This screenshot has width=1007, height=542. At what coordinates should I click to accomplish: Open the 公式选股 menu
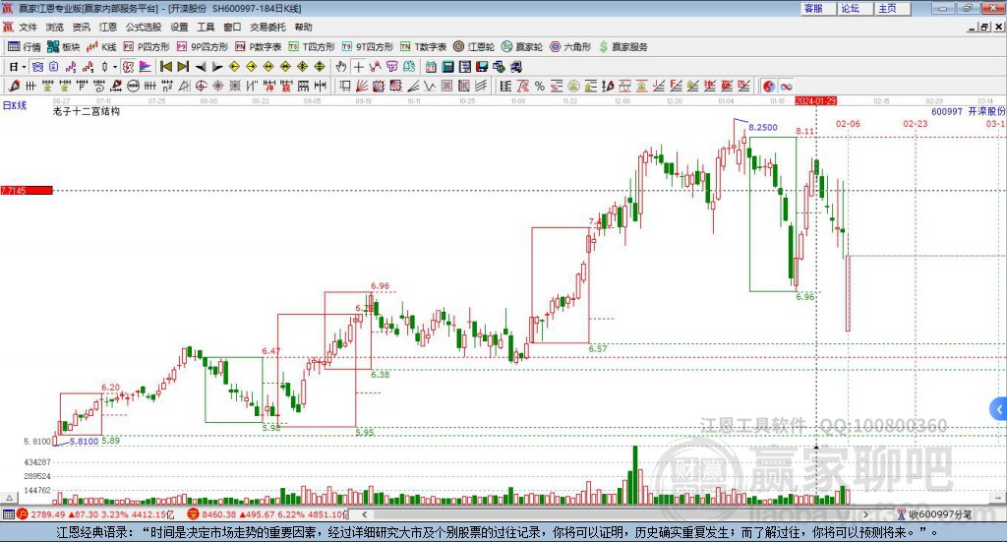coord(144,27)
